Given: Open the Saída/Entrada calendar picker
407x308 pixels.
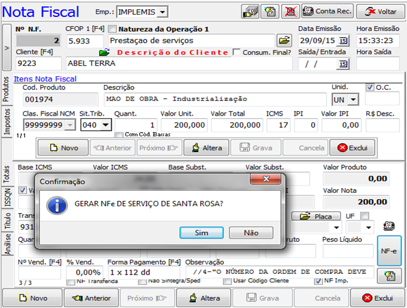Looking at the screenshot, I should [x=343, y=64].
